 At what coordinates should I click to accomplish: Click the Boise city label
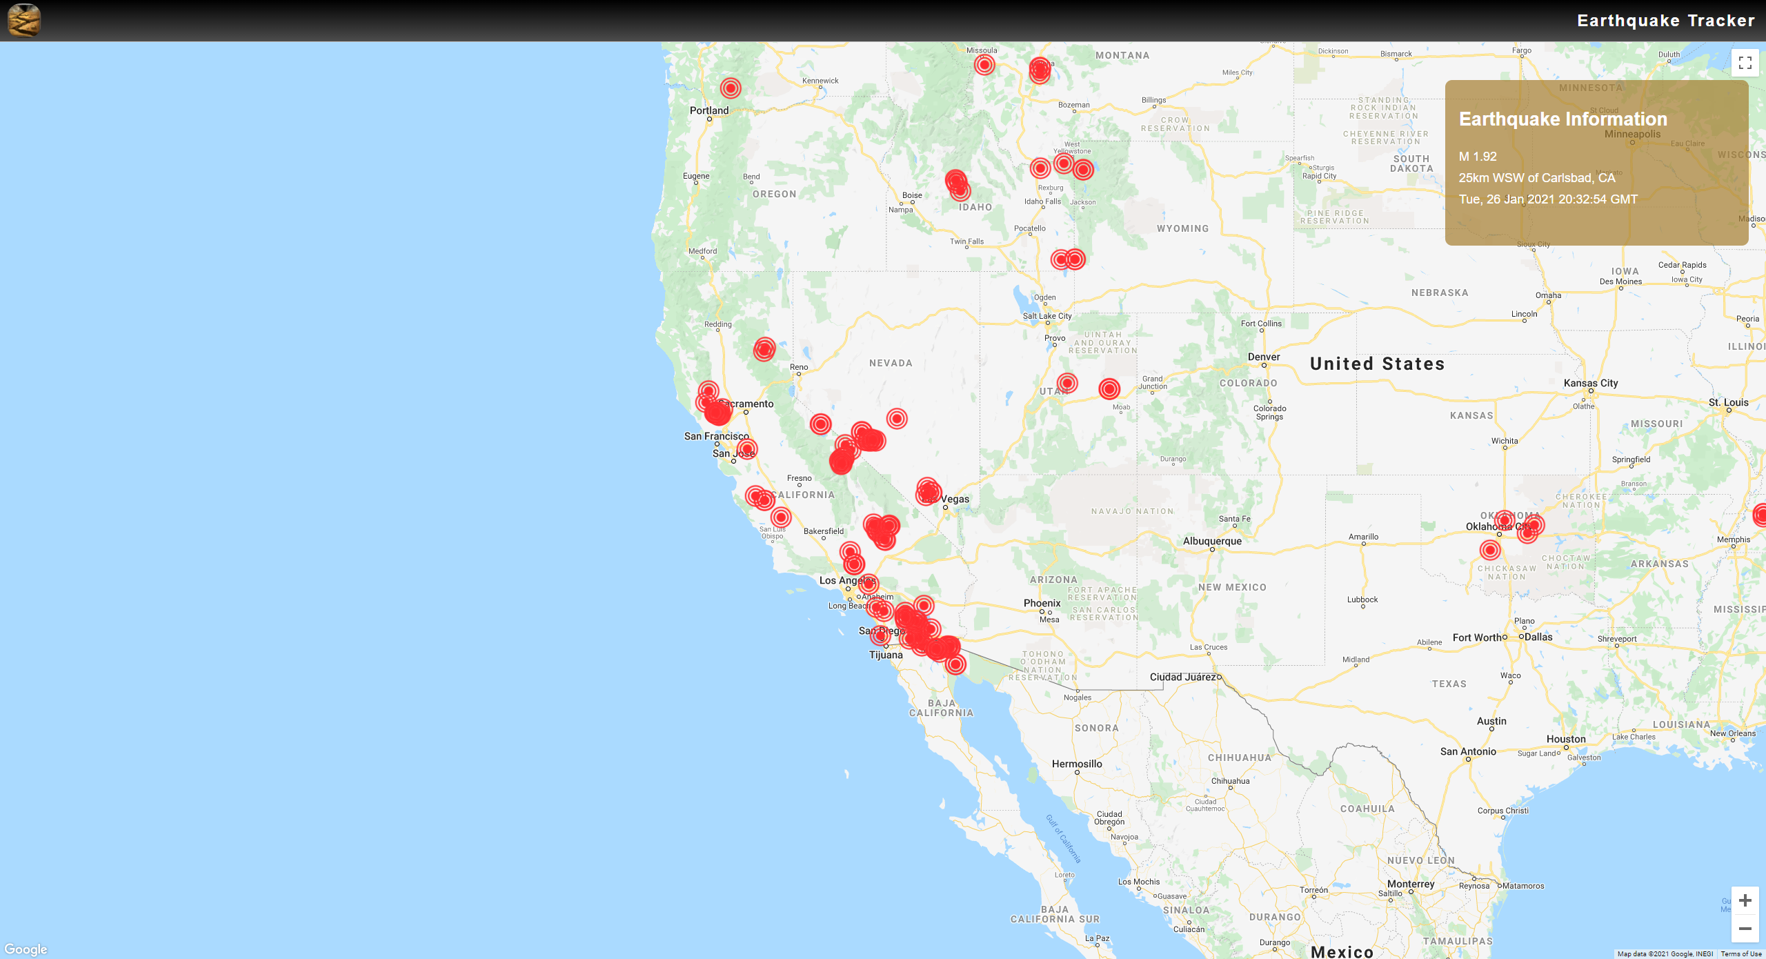(912, 195)
